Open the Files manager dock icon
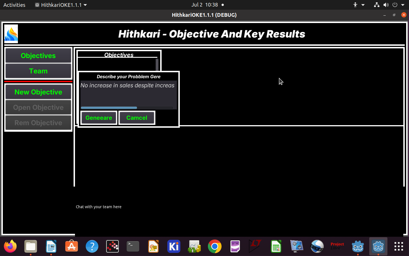This screenshot has width=409, height=256. tap(31, 246)
